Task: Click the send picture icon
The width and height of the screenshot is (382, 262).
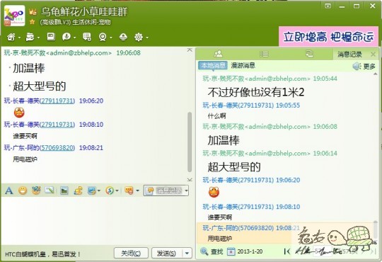Action: (x=64, y=190)
